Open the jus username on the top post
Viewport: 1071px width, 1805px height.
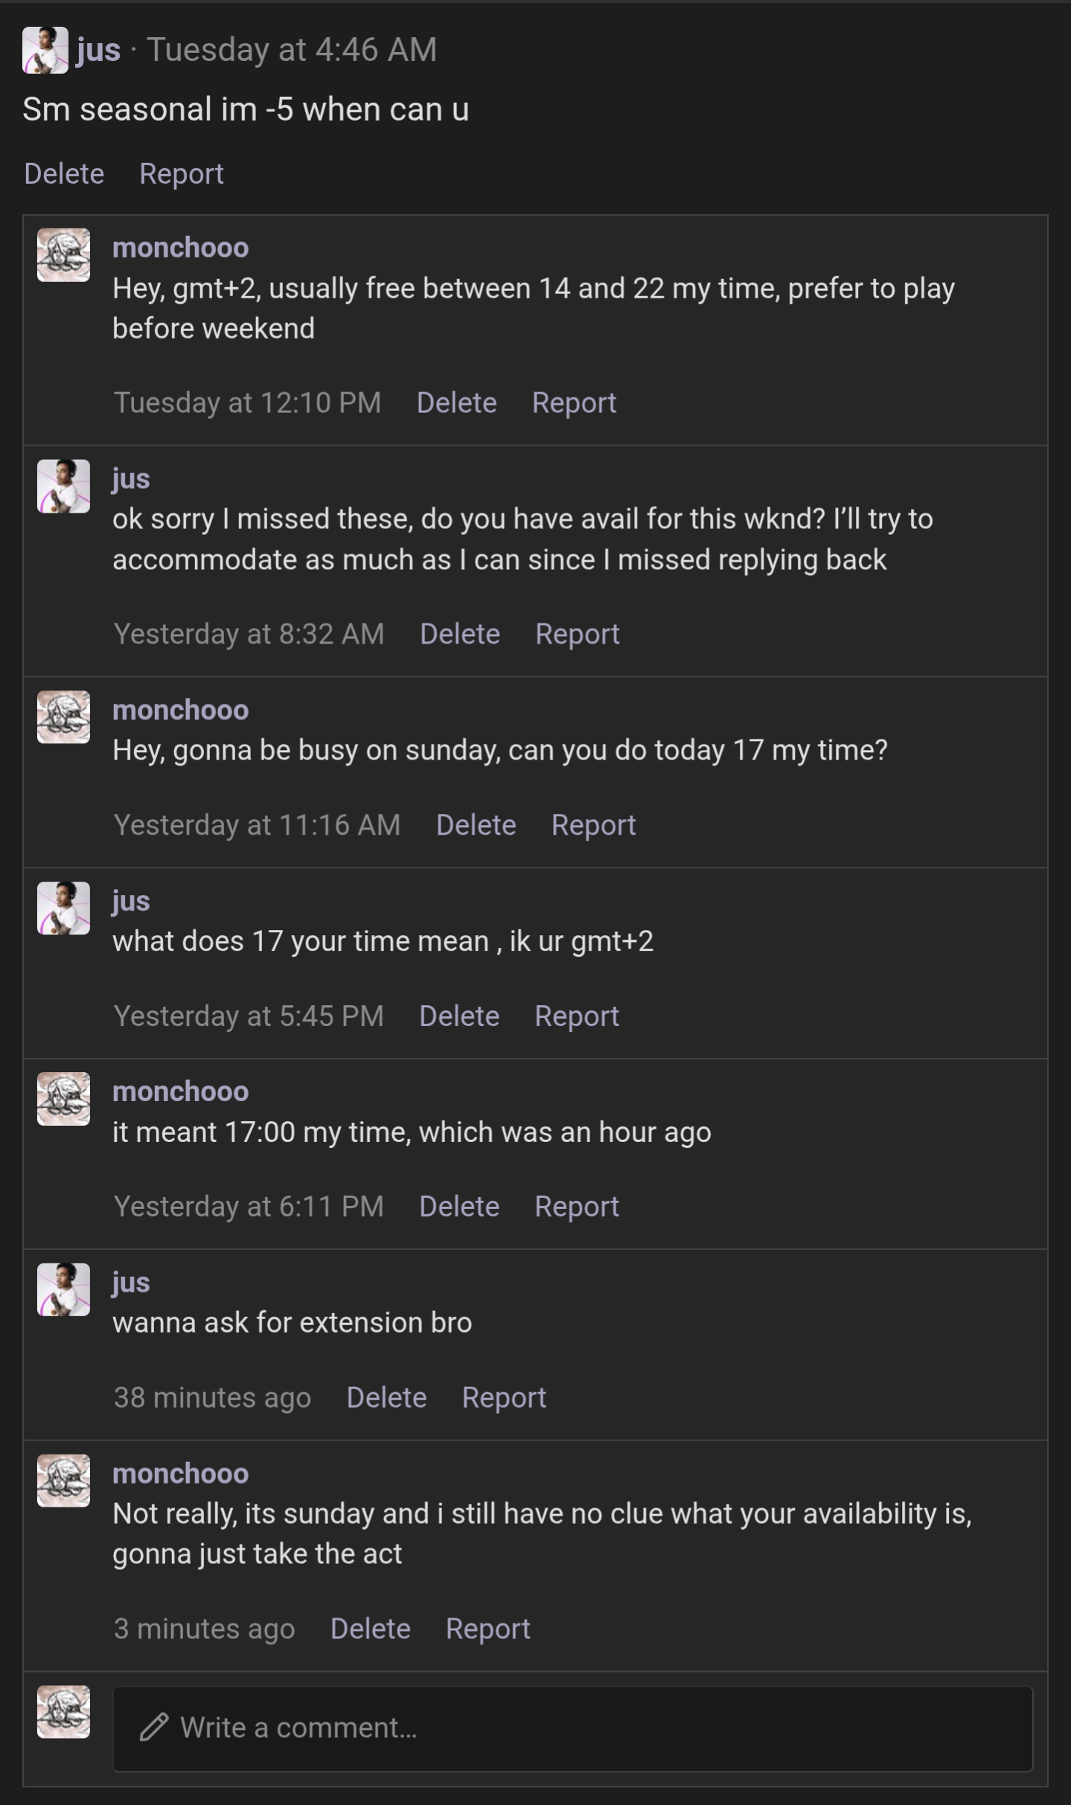pos(98,50)
